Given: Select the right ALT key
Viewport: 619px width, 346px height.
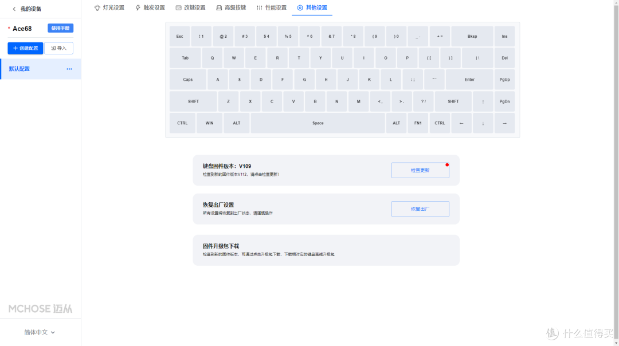Looking at the screenshot, I should [397, 123].
